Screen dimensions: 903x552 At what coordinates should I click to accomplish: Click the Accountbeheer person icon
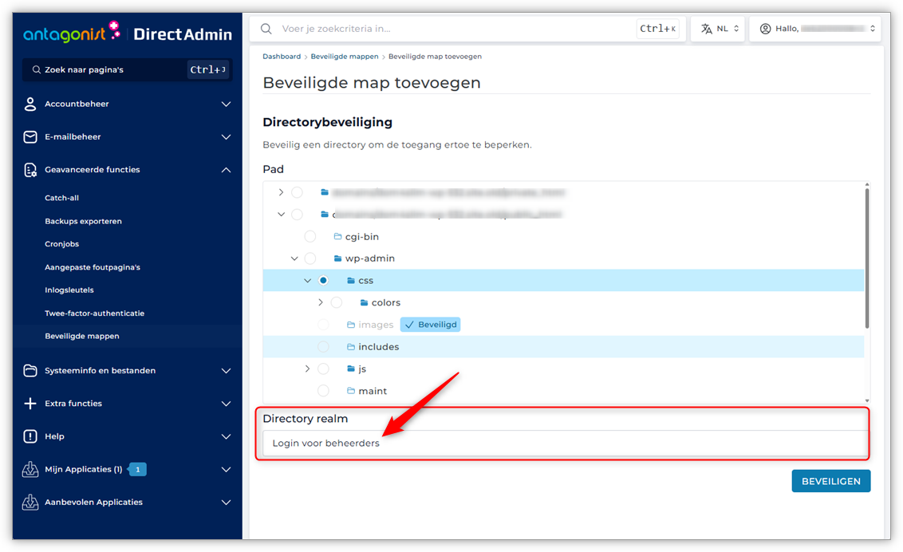(x=30, y=104)
